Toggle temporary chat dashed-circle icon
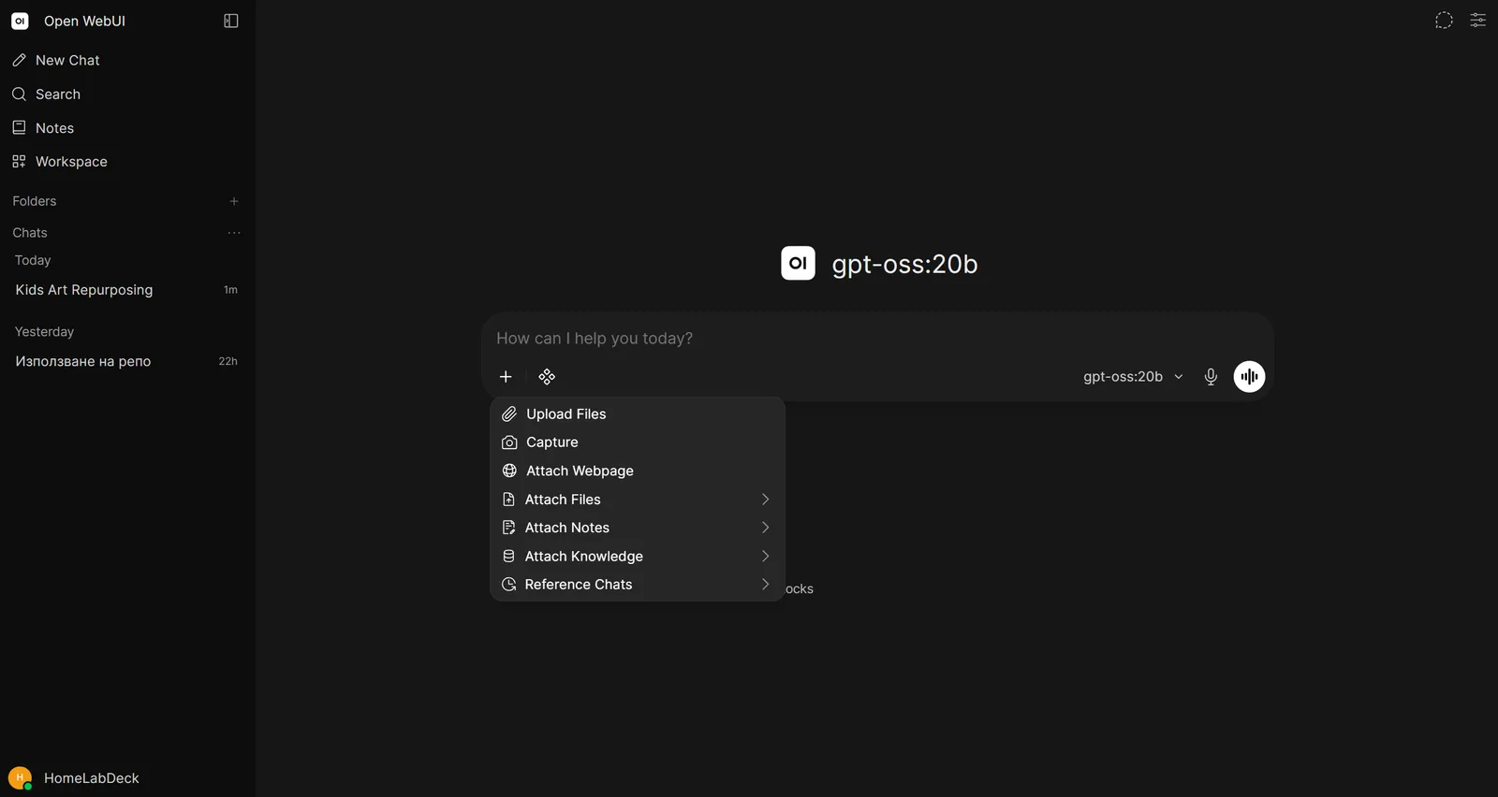Viewport: 1498px width, 797px height. tap(1444, 21)
